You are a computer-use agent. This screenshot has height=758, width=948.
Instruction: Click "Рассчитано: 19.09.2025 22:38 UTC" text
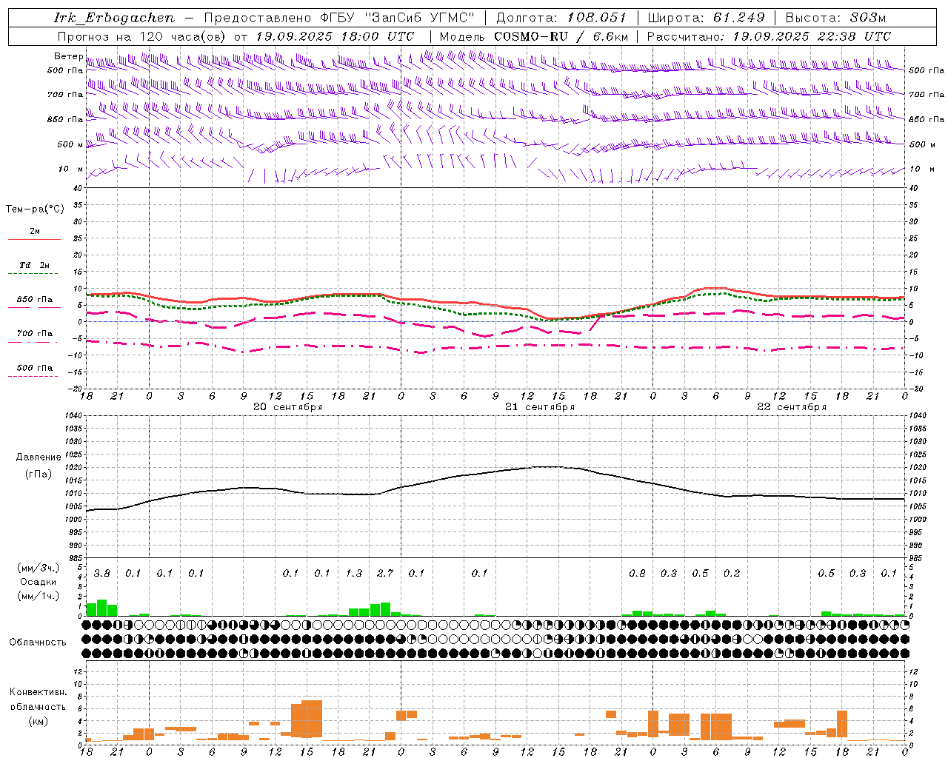(x=769, y=36)
